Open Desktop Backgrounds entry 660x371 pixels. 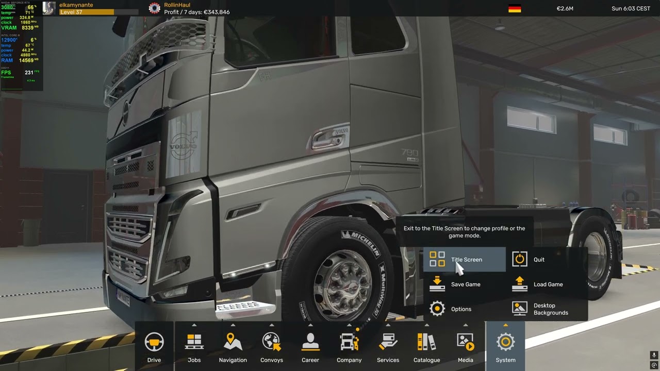547,309
